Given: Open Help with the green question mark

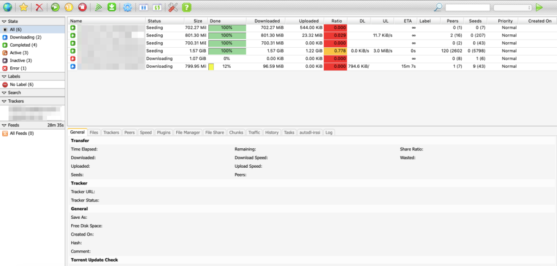Looking at the screenshot, I should click(x=187, y=7).
